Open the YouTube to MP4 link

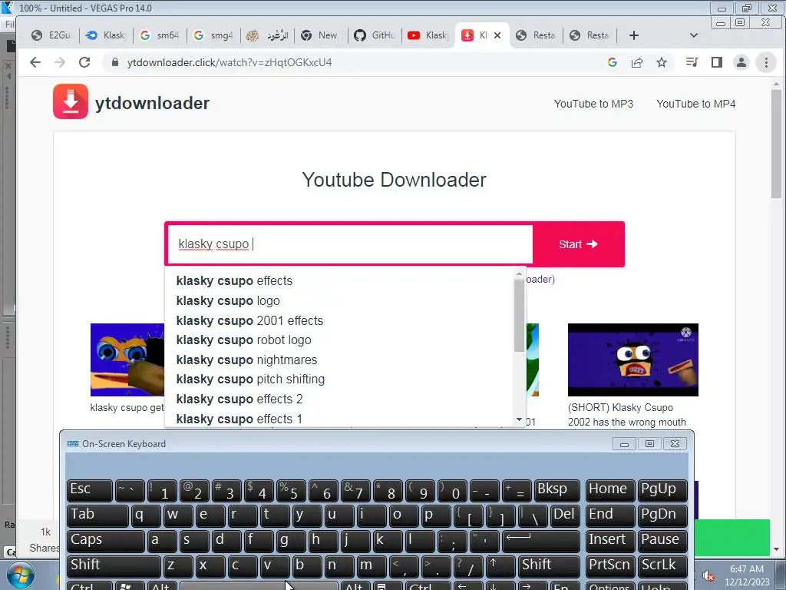click(x=695, y=104)
